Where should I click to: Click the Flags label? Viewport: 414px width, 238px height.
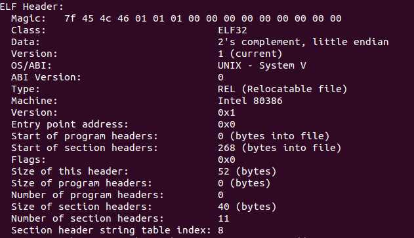pos(28,160)
